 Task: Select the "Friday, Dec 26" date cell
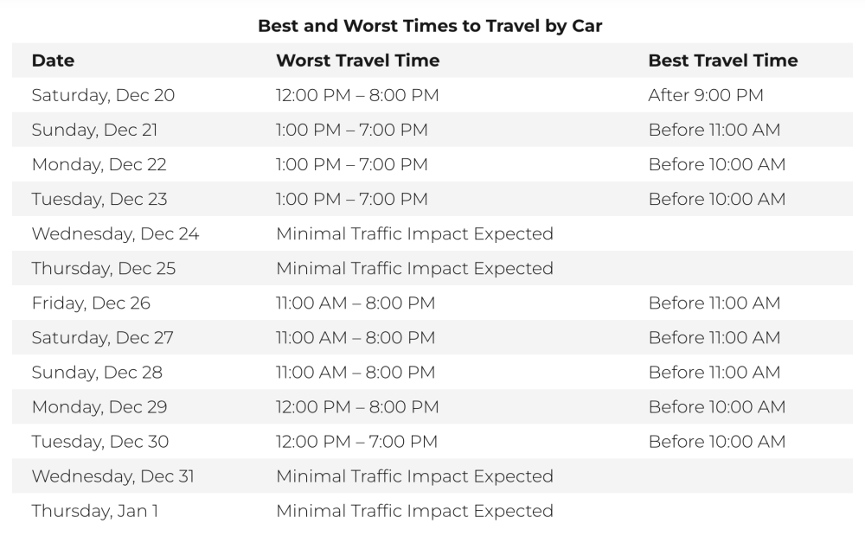tap(91, 303)
